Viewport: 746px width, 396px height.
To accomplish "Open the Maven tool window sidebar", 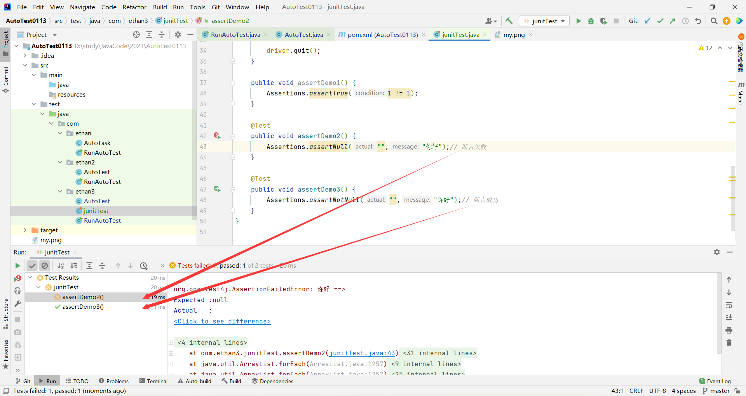I will (741, 94).
